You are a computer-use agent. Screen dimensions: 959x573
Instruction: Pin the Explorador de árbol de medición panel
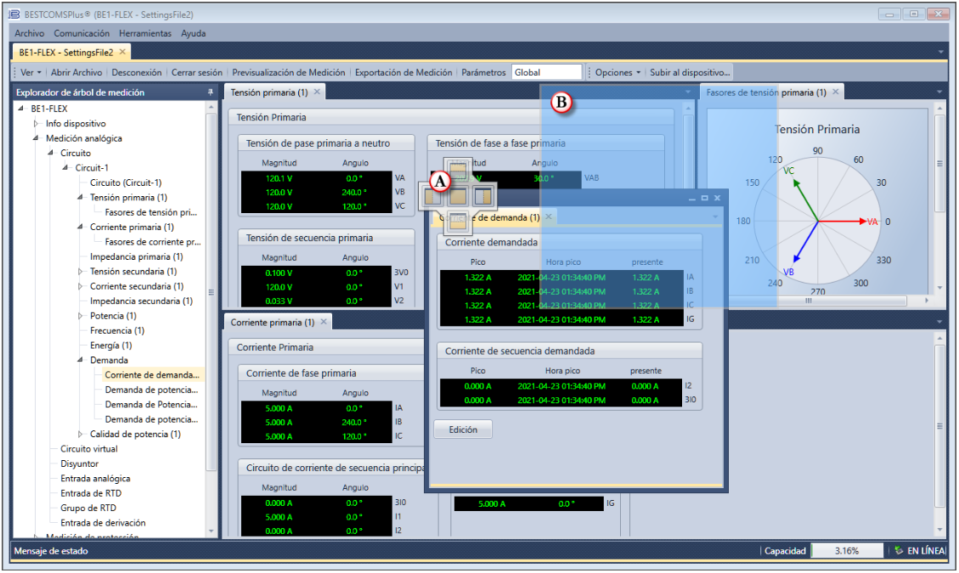coord(210,93)
